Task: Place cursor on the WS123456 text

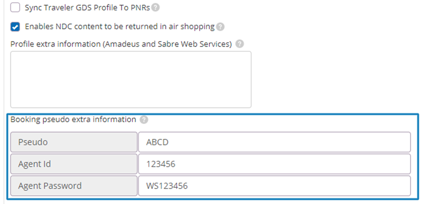Action: (167, 186)
